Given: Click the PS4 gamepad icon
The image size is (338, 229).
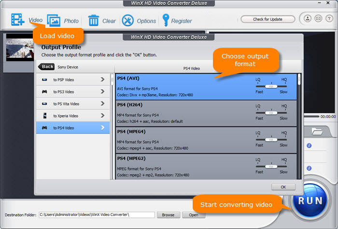Looking at the screenshot, I should point(44,128).
